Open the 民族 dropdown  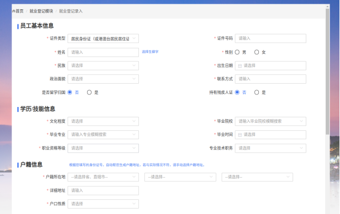103,66
